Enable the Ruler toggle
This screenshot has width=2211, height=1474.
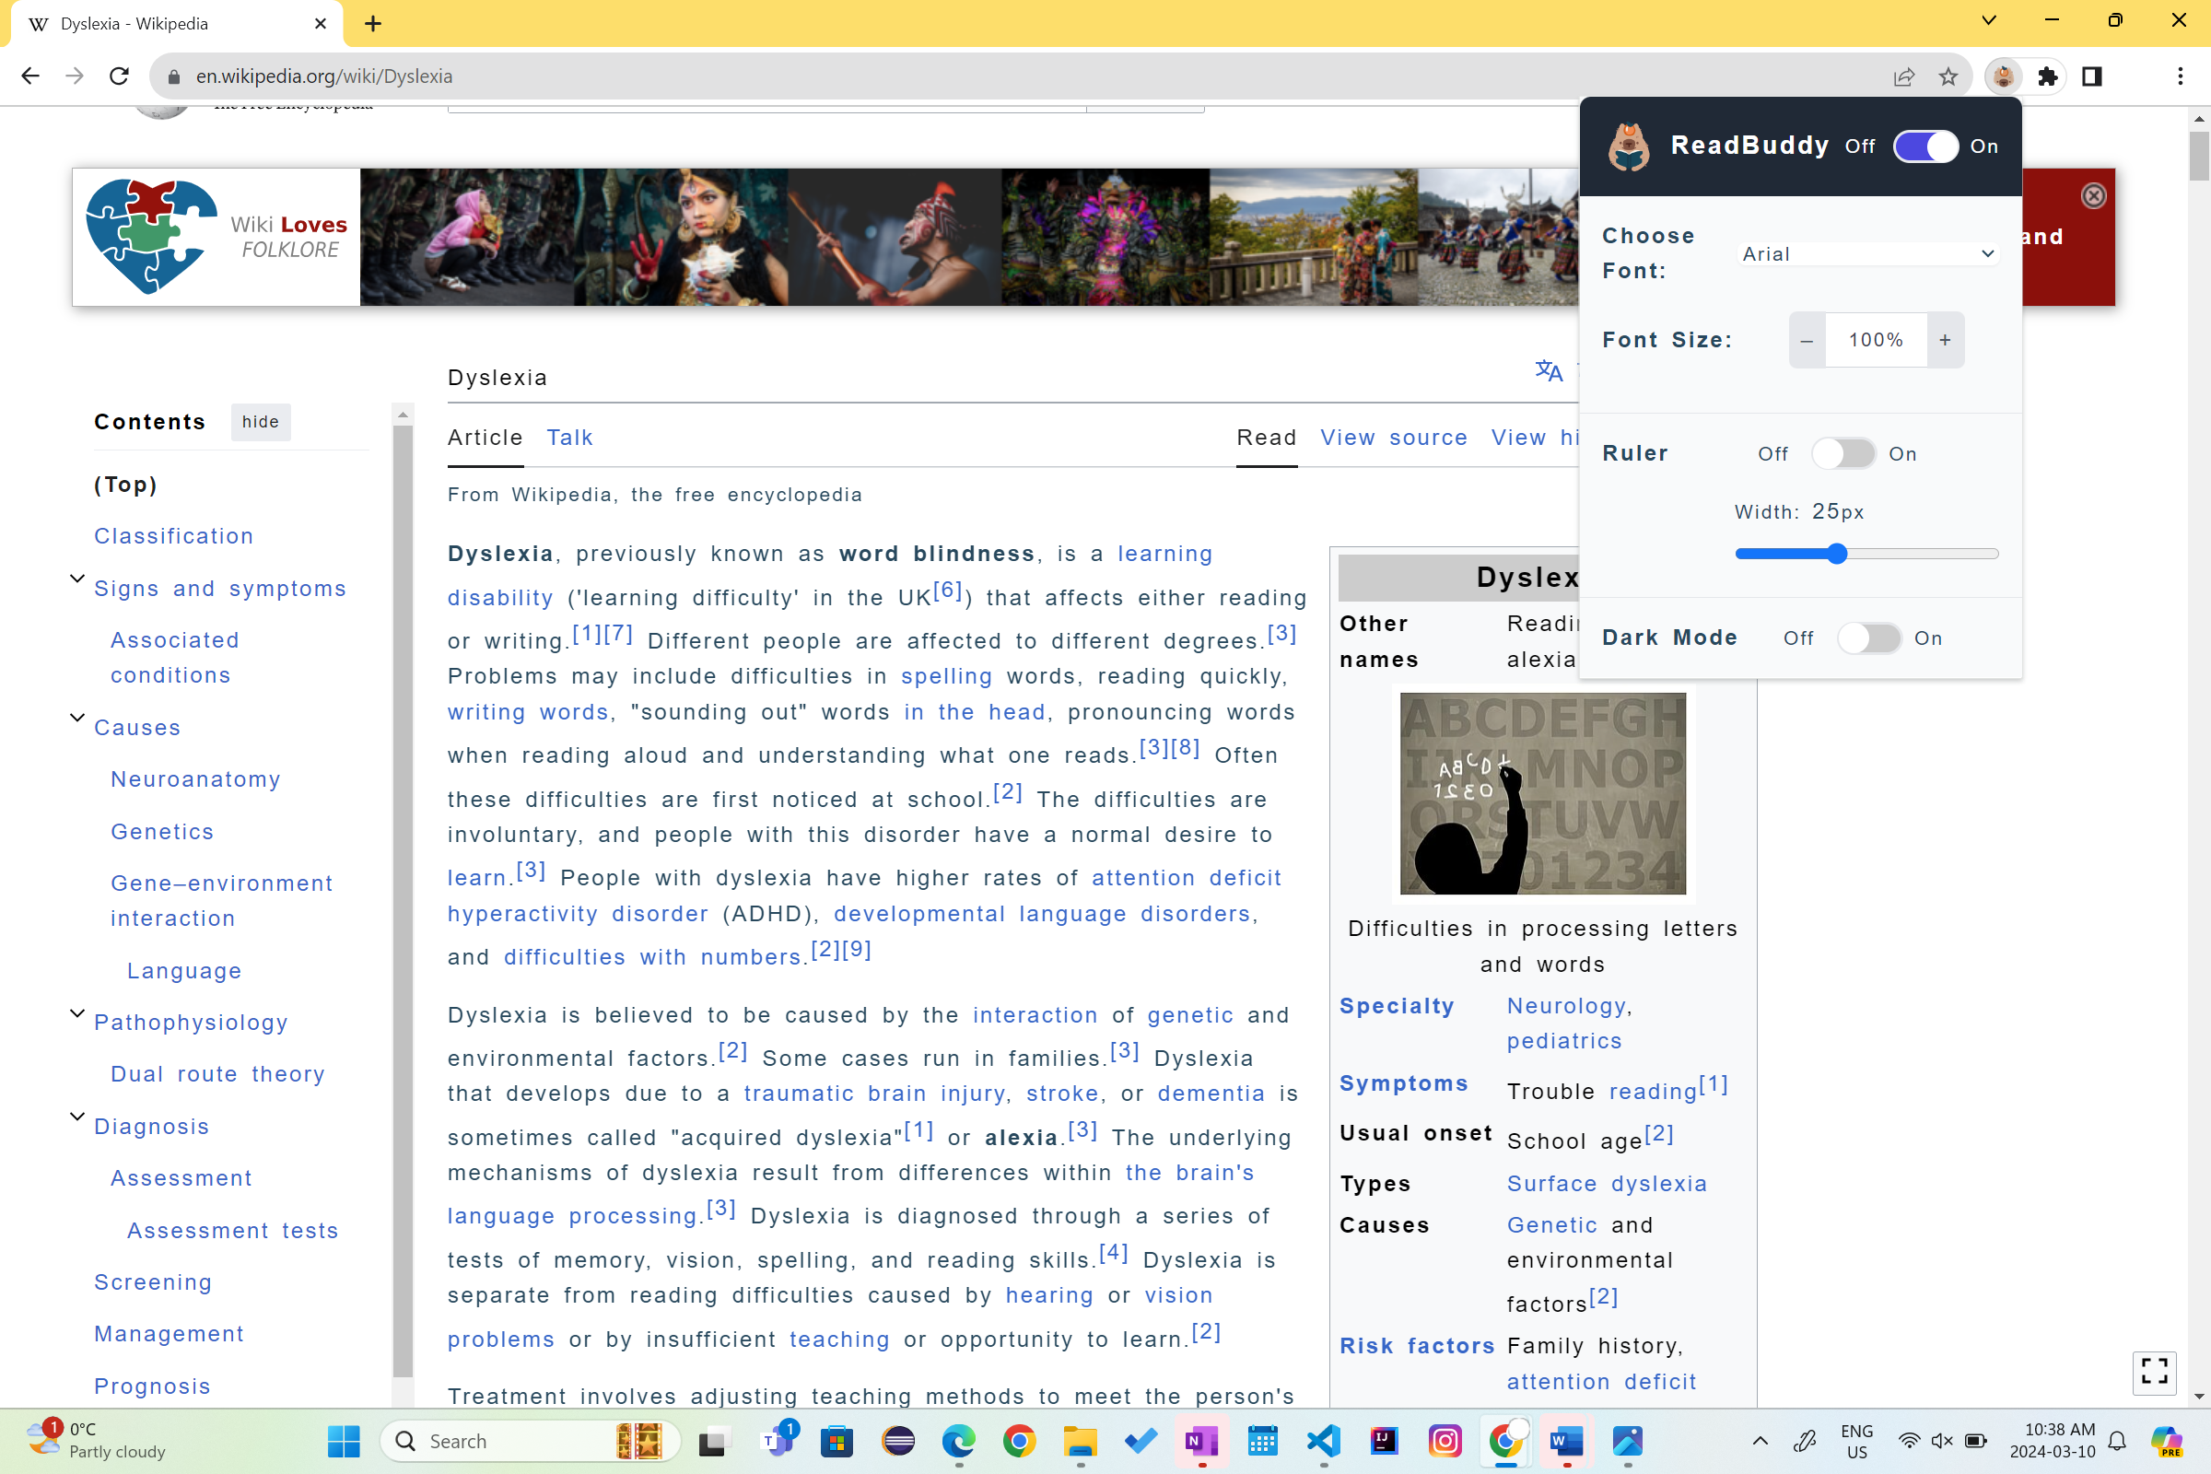[x=1842, y=454]
